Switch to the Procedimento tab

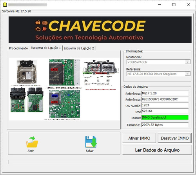point(18,48)
